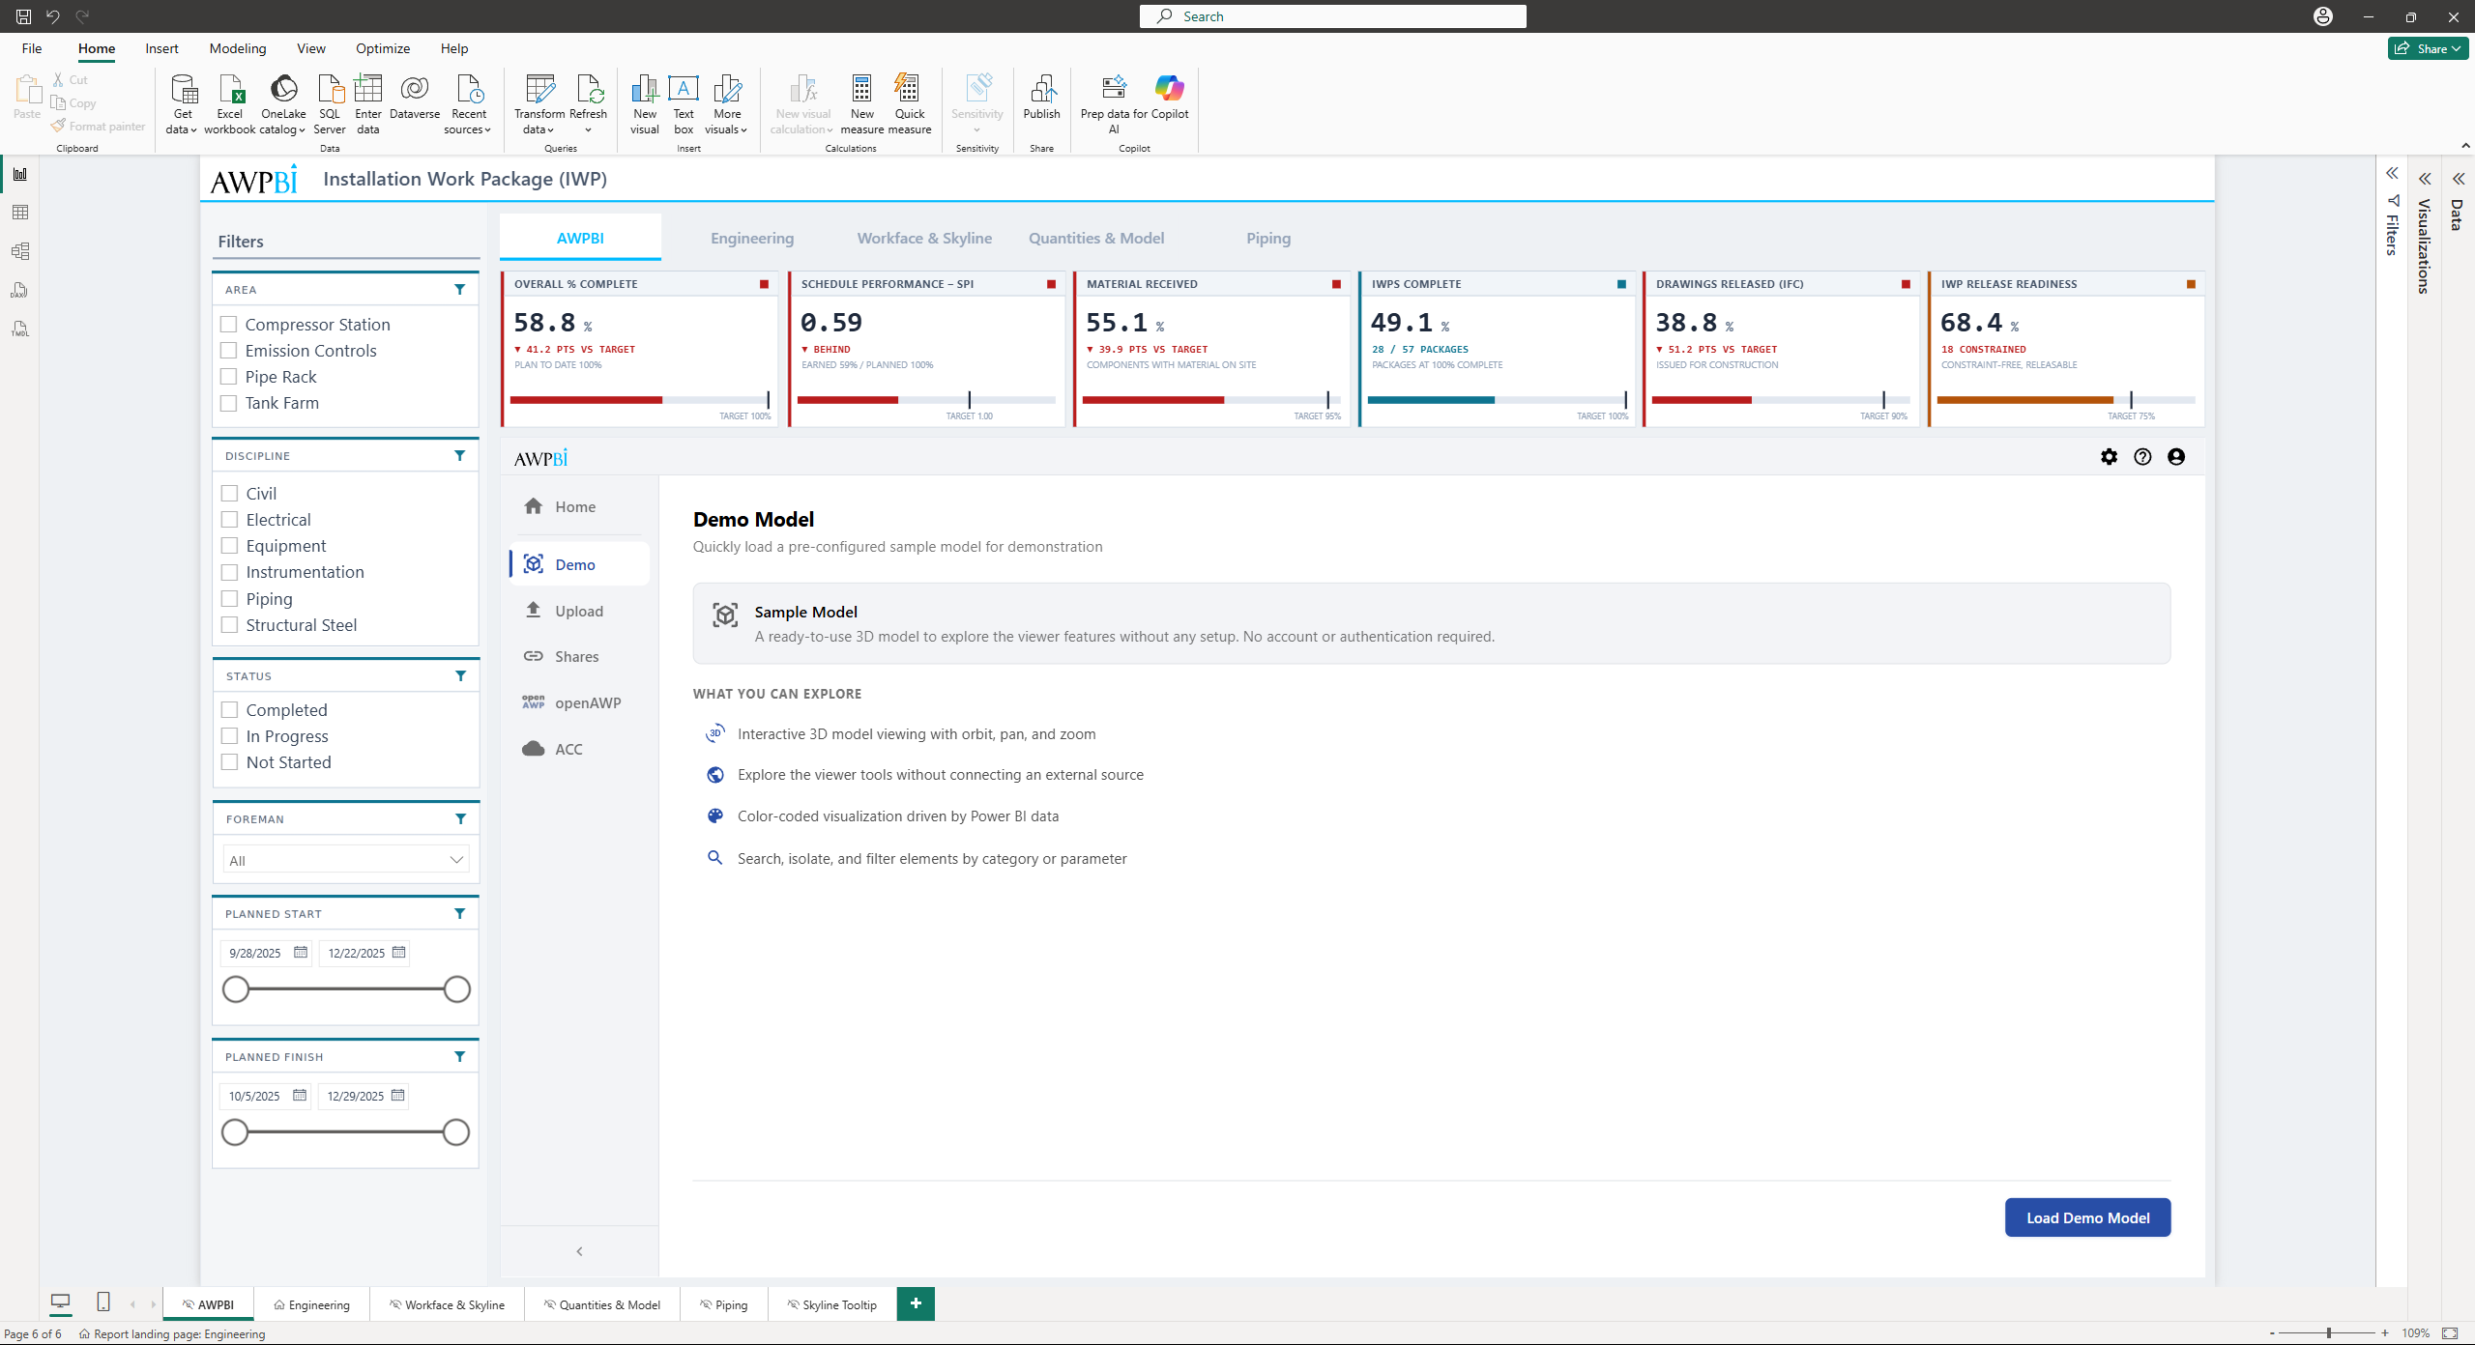2475x1345 pixels.
Task: Add a new report page
Action: coord(916,1303)
